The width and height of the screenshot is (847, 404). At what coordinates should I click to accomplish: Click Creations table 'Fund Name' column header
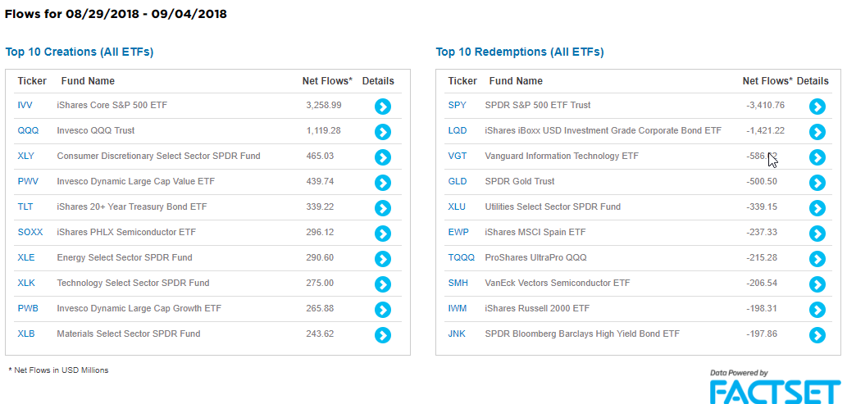pyautogui.click(x=88, y=82)
